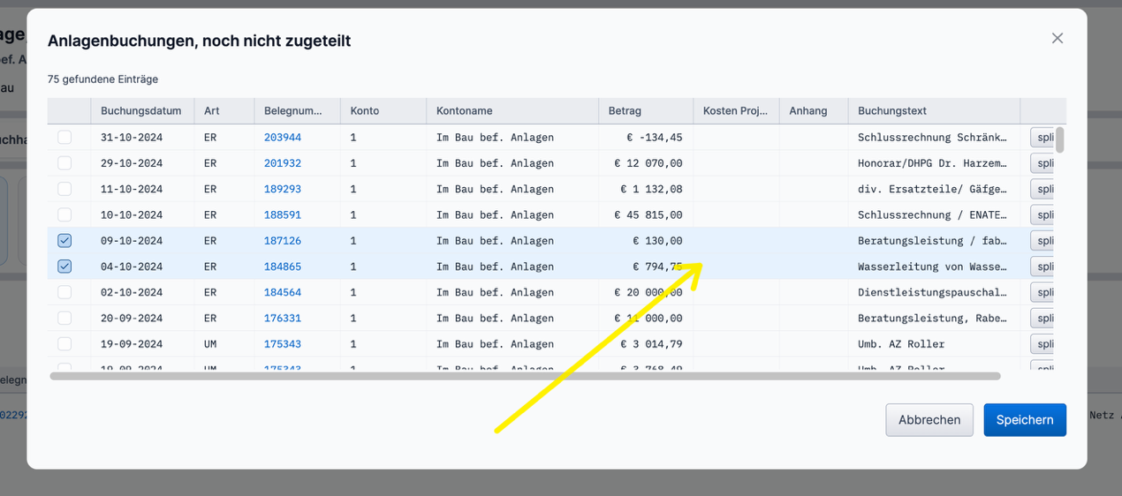Select amount cell € -134,45
This screenshot has height=496, width=1122.
(646, 138)
